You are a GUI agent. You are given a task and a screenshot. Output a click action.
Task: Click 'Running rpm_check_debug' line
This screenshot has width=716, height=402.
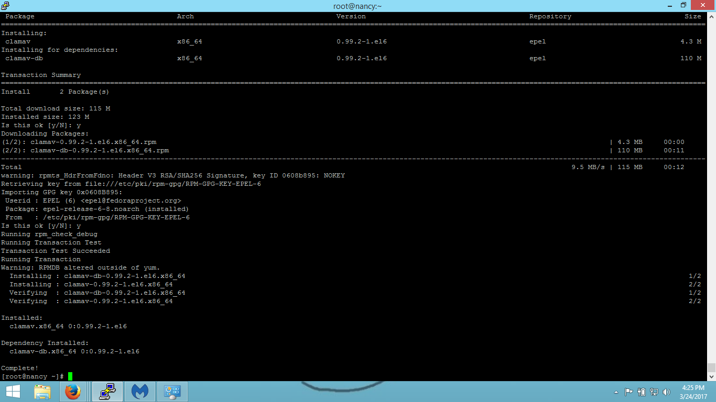point(49,234)
